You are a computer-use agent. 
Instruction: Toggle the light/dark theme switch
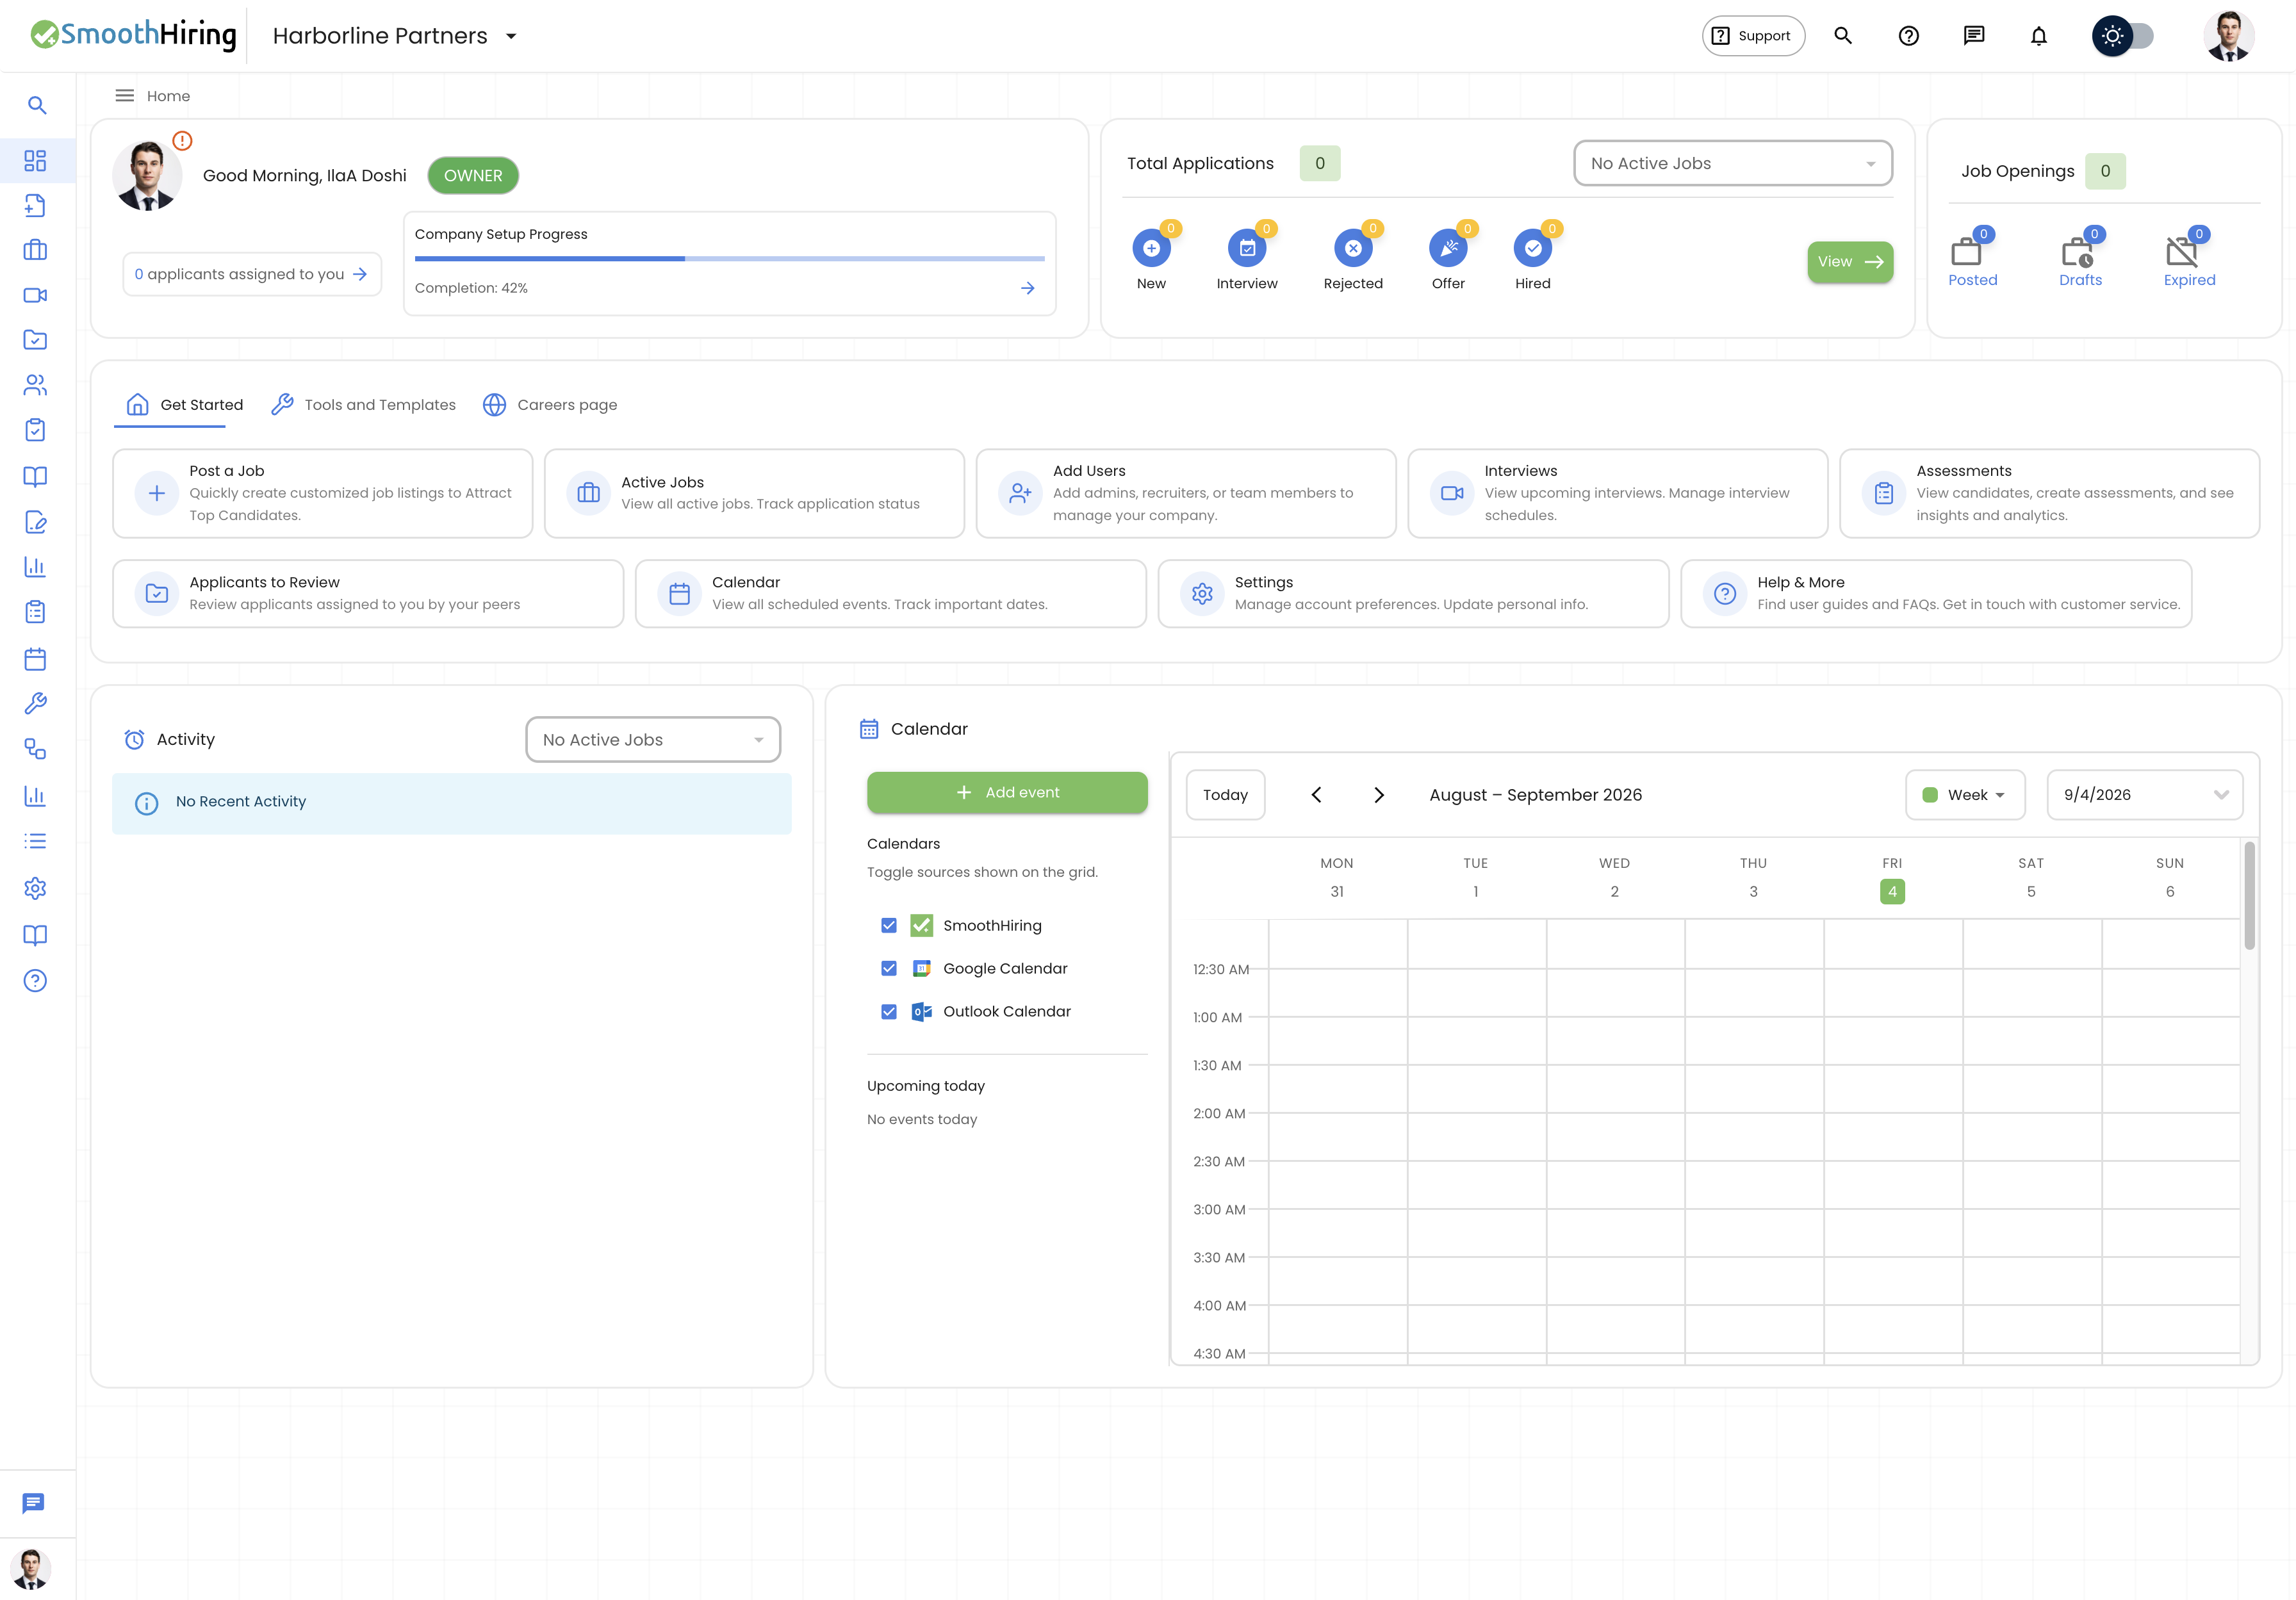tap(2122, 36)
